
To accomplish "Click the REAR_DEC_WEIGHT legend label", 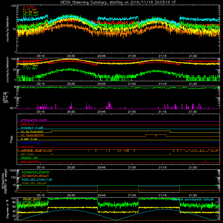I will click(x=34, y=183).
